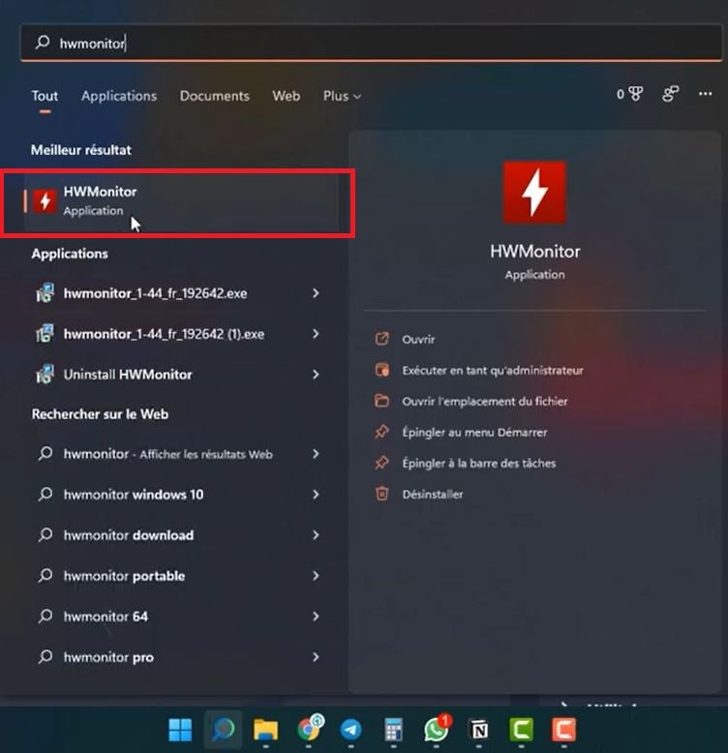Click the search magnifier icon in search box
Viewport: 728px width, 753px height.
click(43, 43)
